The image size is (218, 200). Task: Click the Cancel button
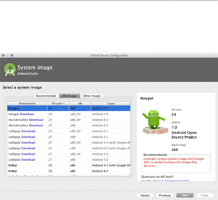[145, 196]
